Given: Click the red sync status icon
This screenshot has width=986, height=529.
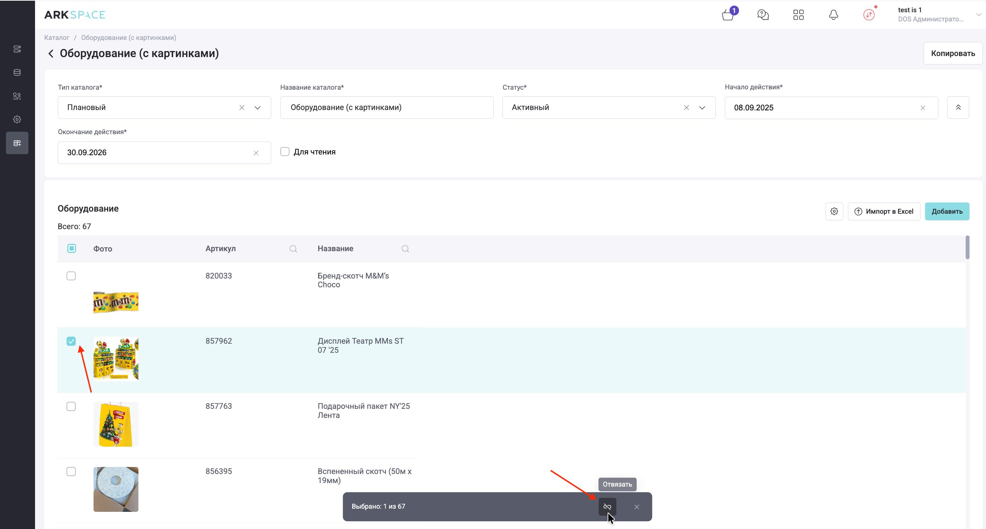Looking at the screenshot, I should (x=869, y=15).
